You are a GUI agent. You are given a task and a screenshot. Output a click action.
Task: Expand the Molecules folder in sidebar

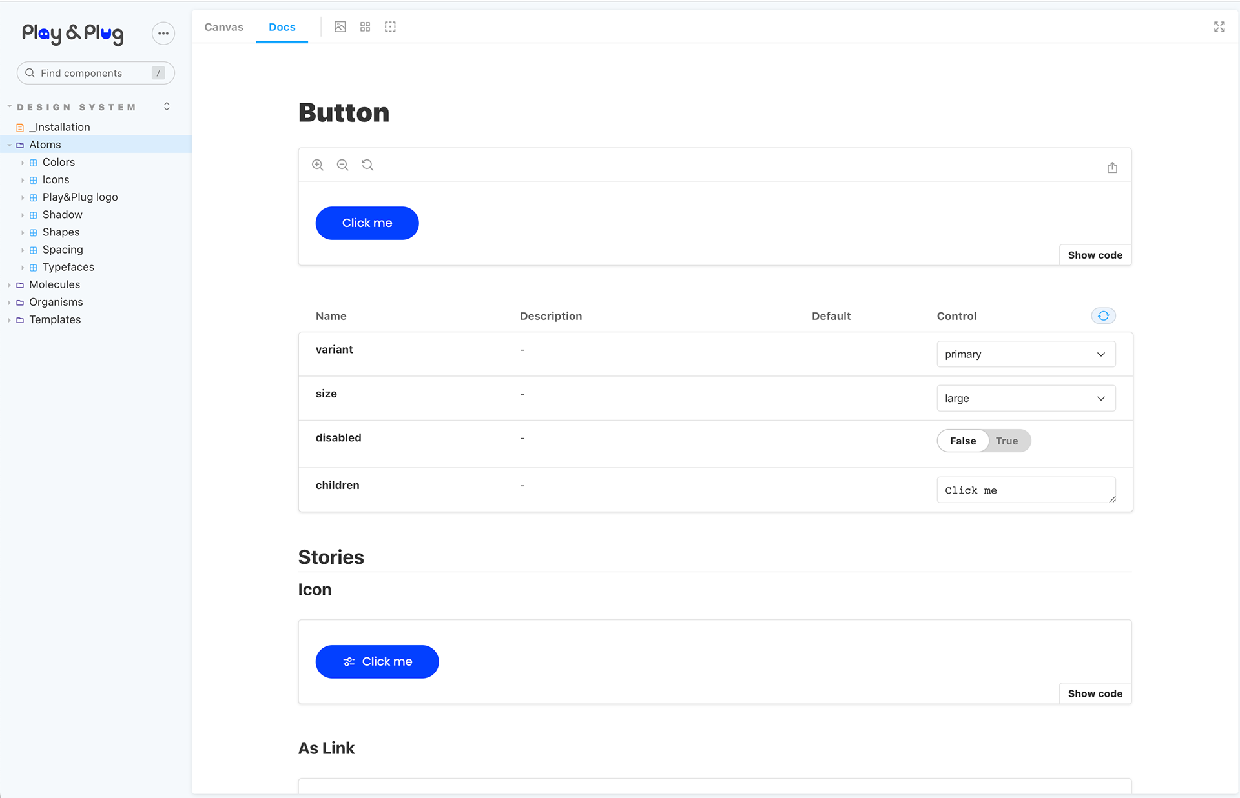click(x=54, y=284)
